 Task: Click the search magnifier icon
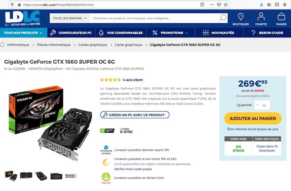click(x=223, y=18)
